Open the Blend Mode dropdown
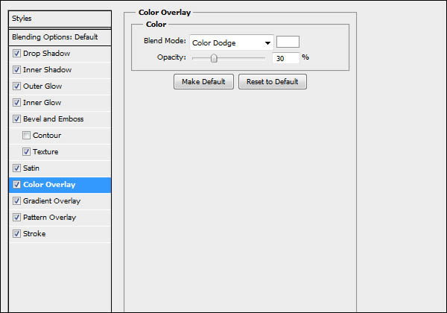 tap(232, 42)
